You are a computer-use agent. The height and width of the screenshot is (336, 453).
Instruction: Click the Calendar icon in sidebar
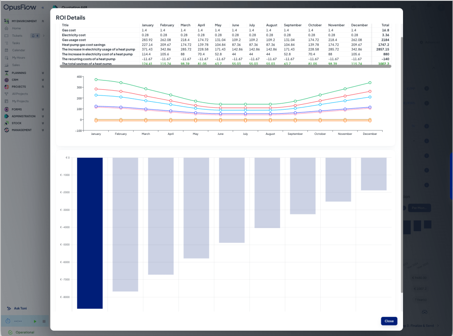6,50
